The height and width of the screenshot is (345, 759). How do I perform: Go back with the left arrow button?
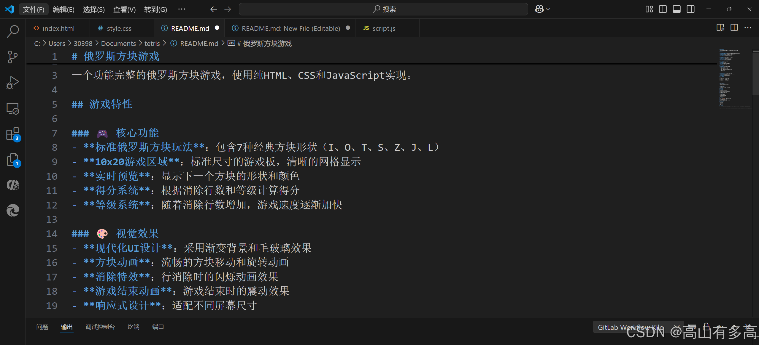pyautogui.click(x=214, y=9)
